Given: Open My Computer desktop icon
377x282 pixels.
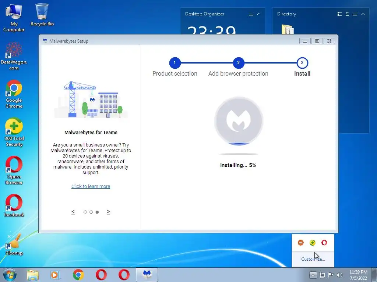Looking at the screenshot, I should 14,18.
